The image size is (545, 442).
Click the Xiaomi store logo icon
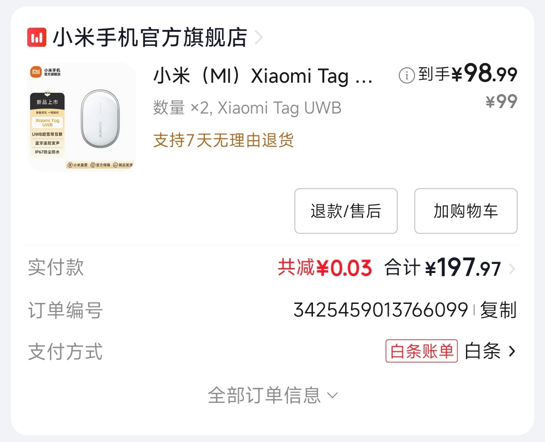(x=37, y=38)
